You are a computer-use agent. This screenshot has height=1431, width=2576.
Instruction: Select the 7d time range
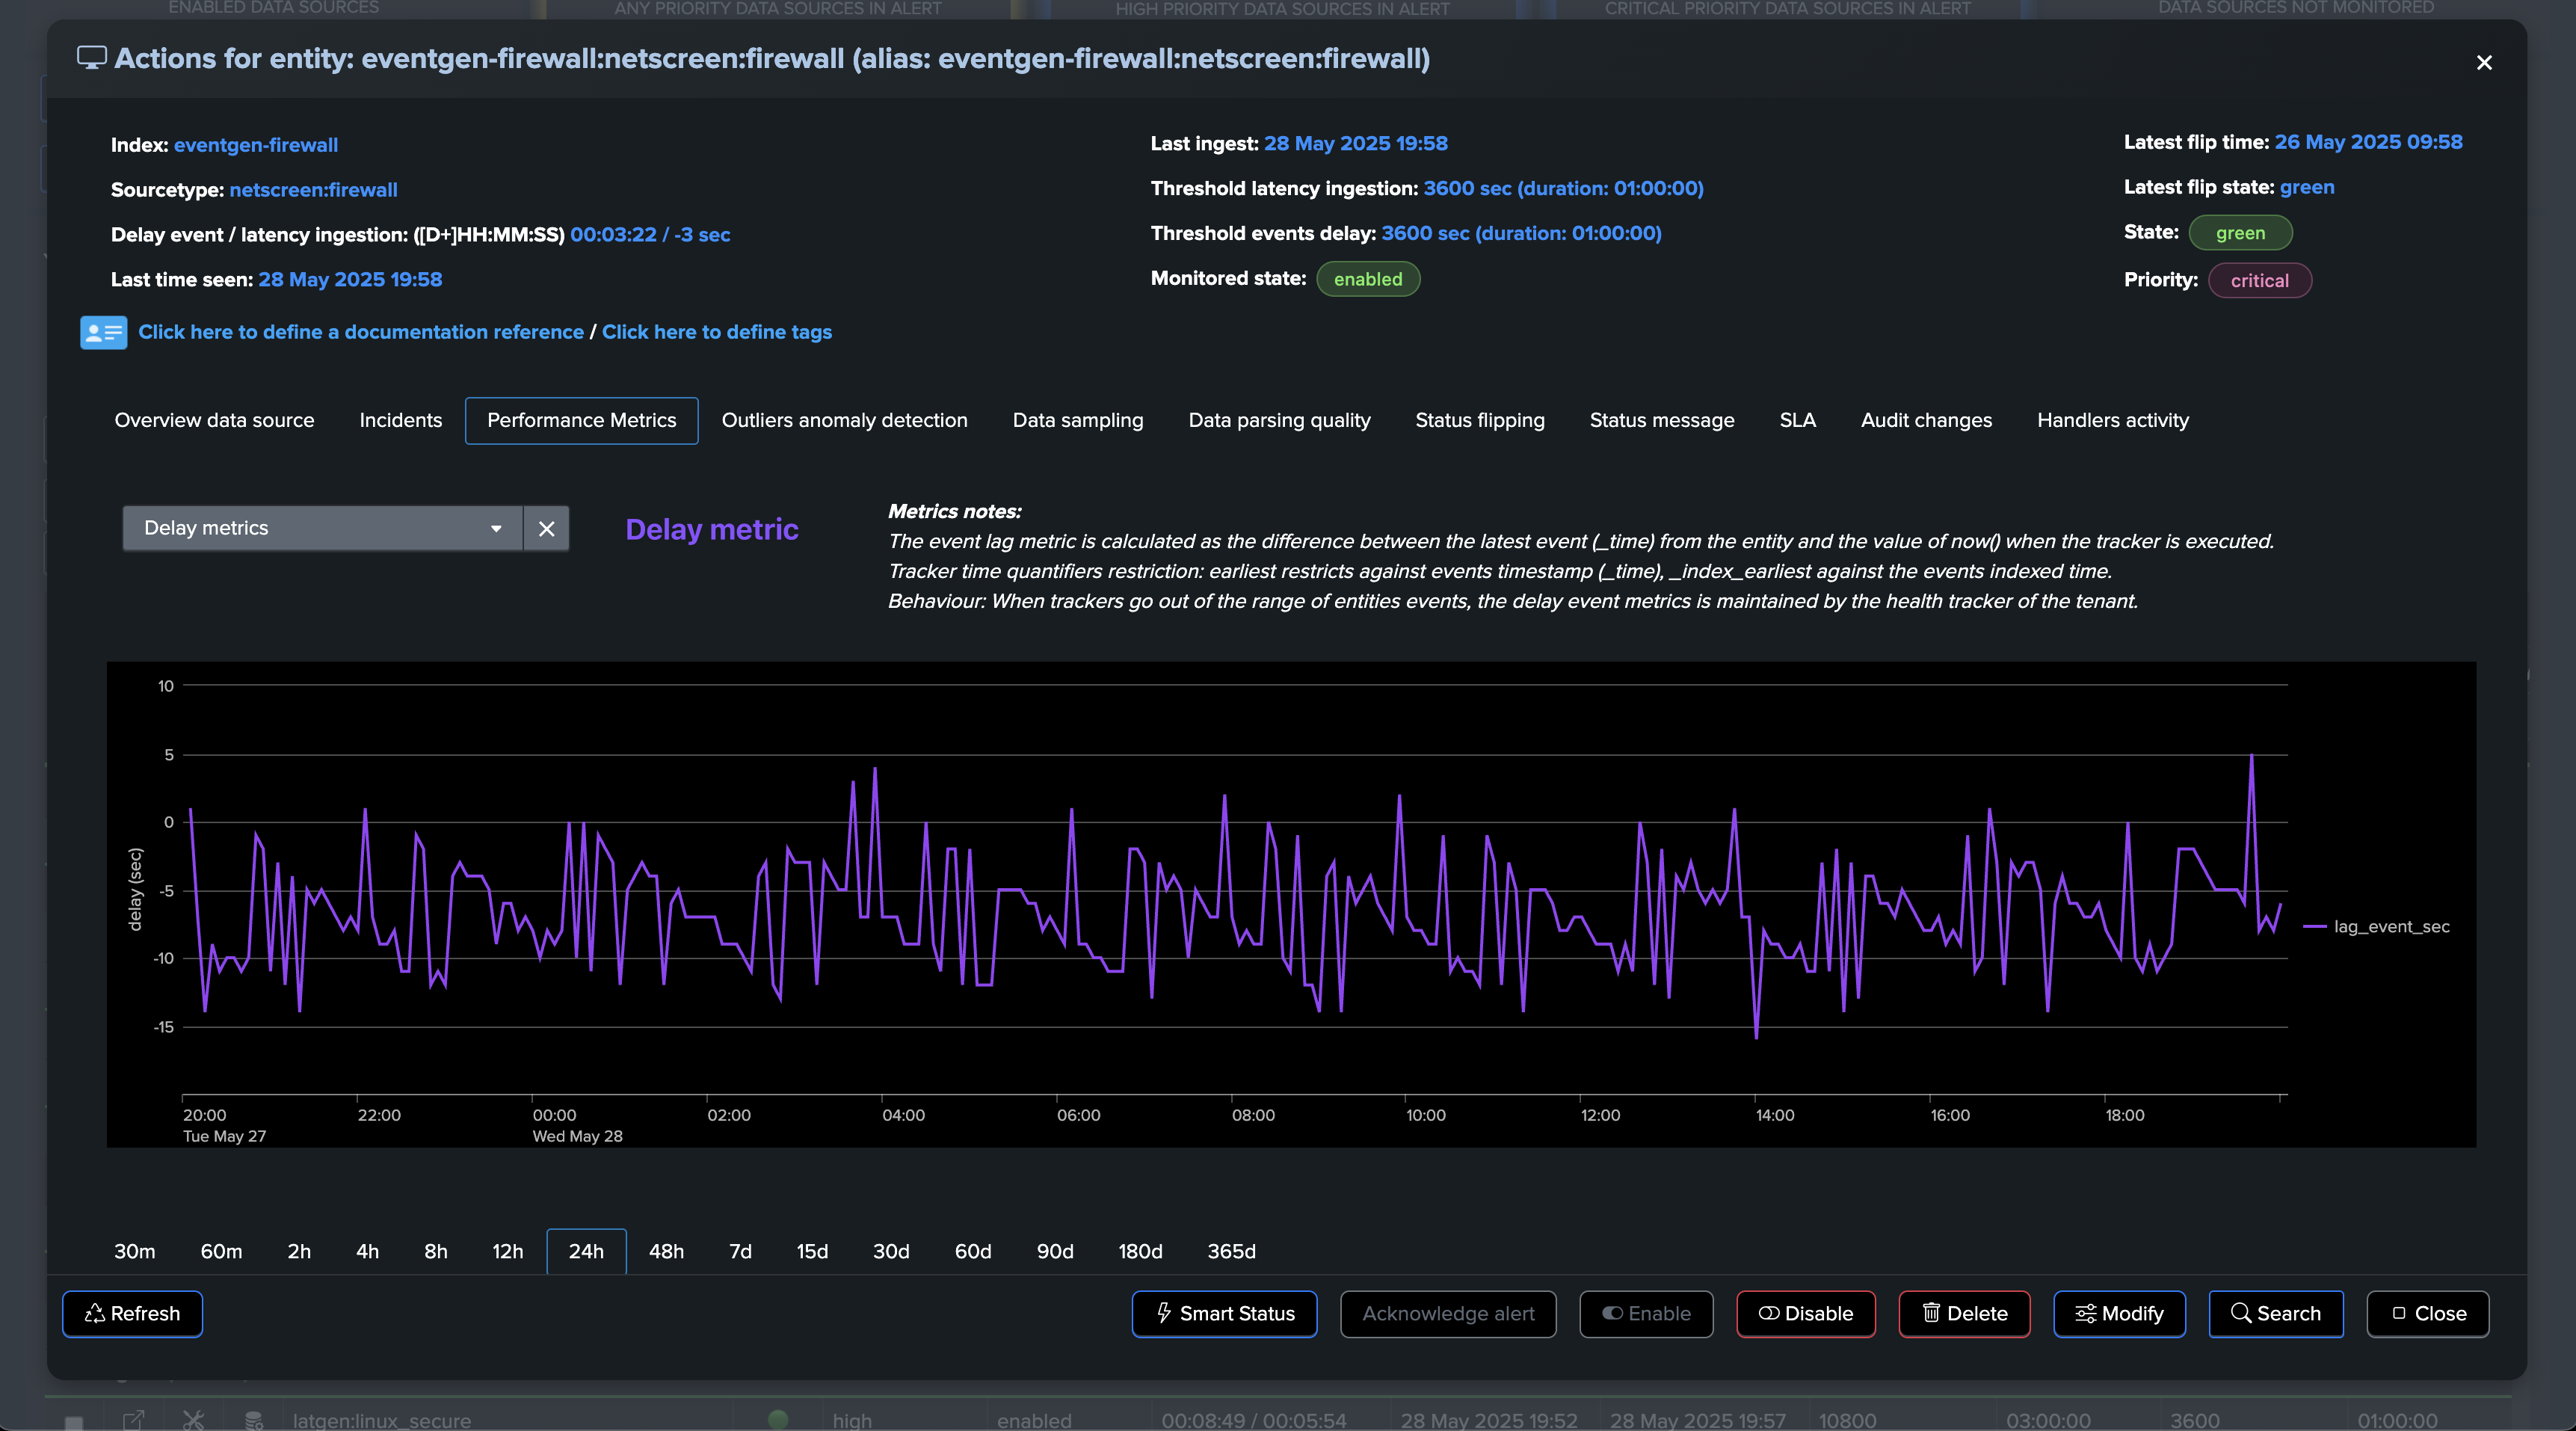pyautogui.click(x=740, y=1251)
